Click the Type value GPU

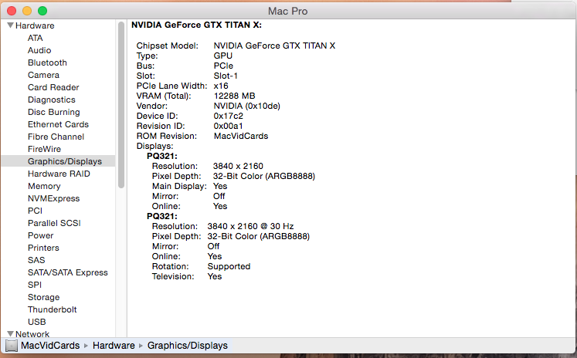tap(223, 56)
